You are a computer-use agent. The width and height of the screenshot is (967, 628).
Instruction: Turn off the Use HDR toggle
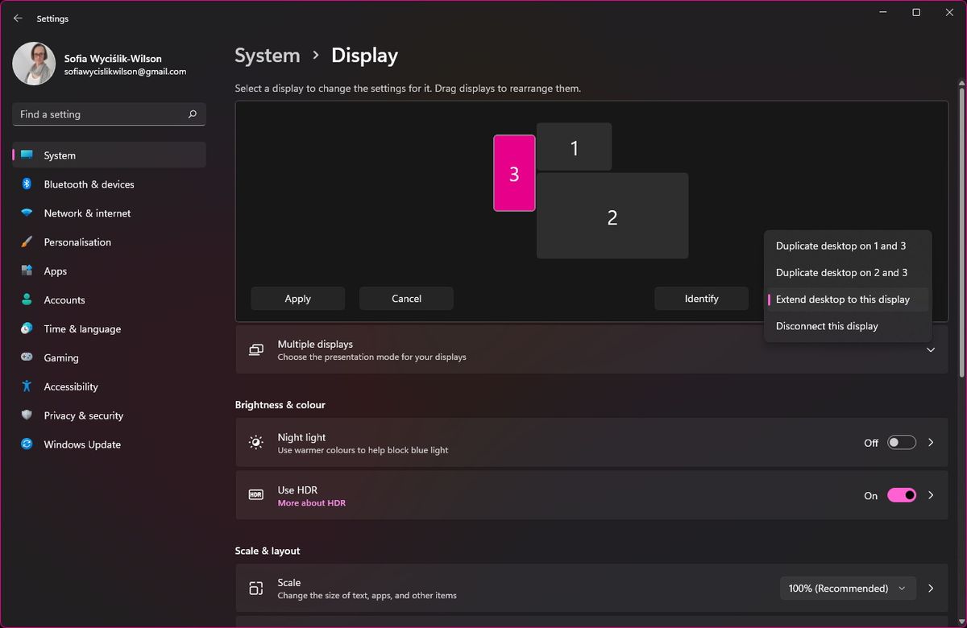[902, 494]
